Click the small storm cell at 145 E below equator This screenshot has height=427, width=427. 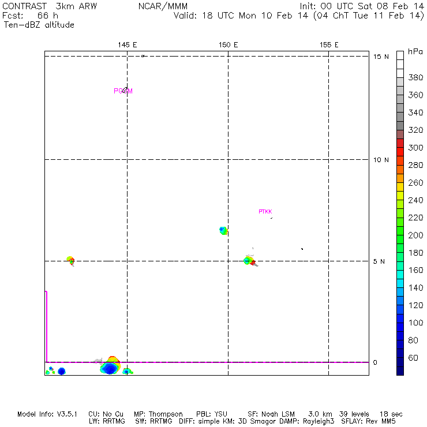point(127,371)
